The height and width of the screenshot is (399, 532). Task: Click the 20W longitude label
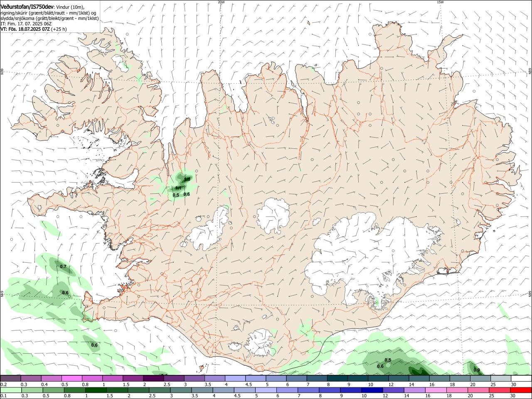(221, 2)
